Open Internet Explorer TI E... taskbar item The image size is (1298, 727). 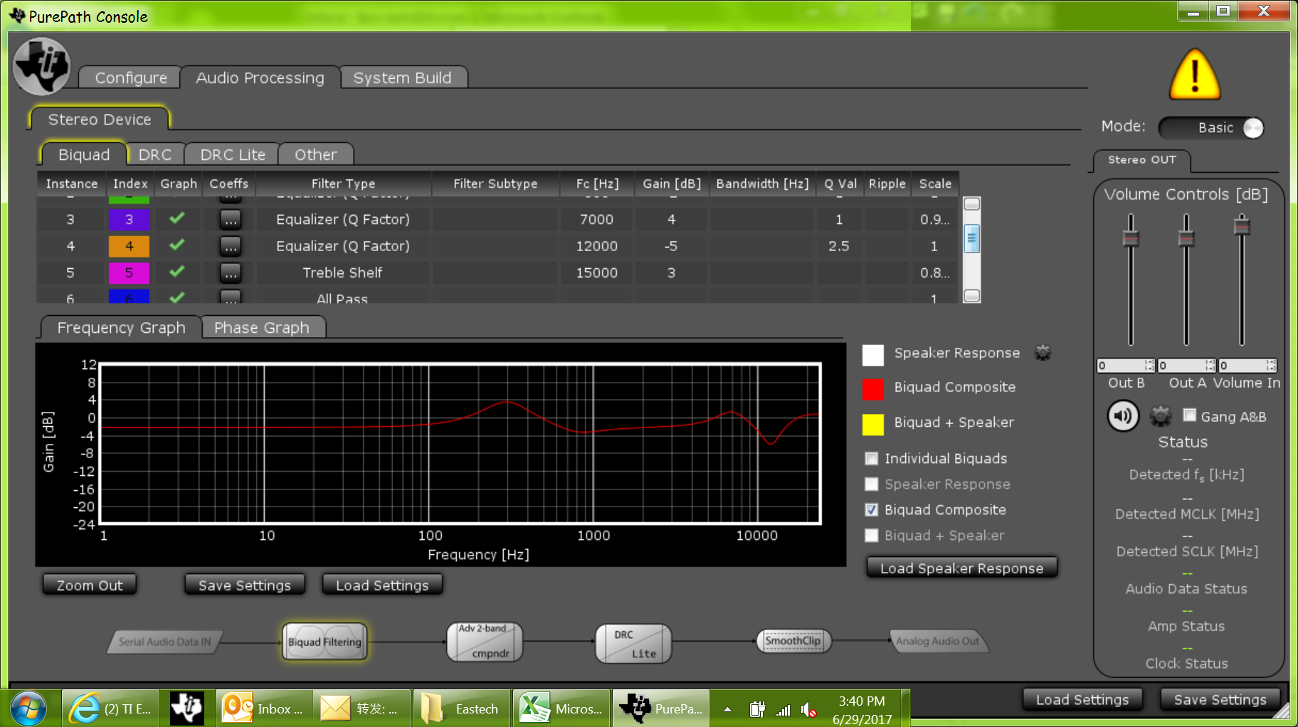[110, 709]
